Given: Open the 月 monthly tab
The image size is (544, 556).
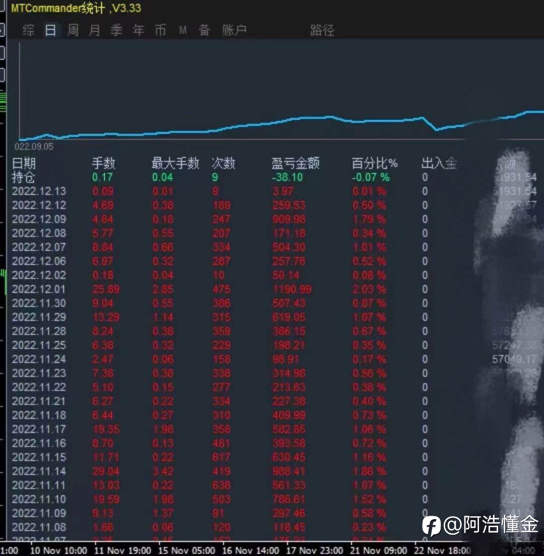Looking at the screenshot, I should pos(94,30).
